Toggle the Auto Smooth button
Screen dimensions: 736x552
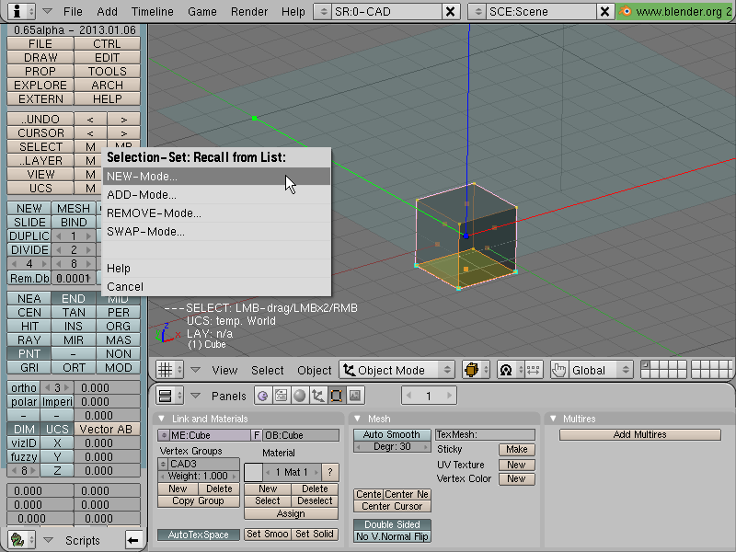pos(392,434)
